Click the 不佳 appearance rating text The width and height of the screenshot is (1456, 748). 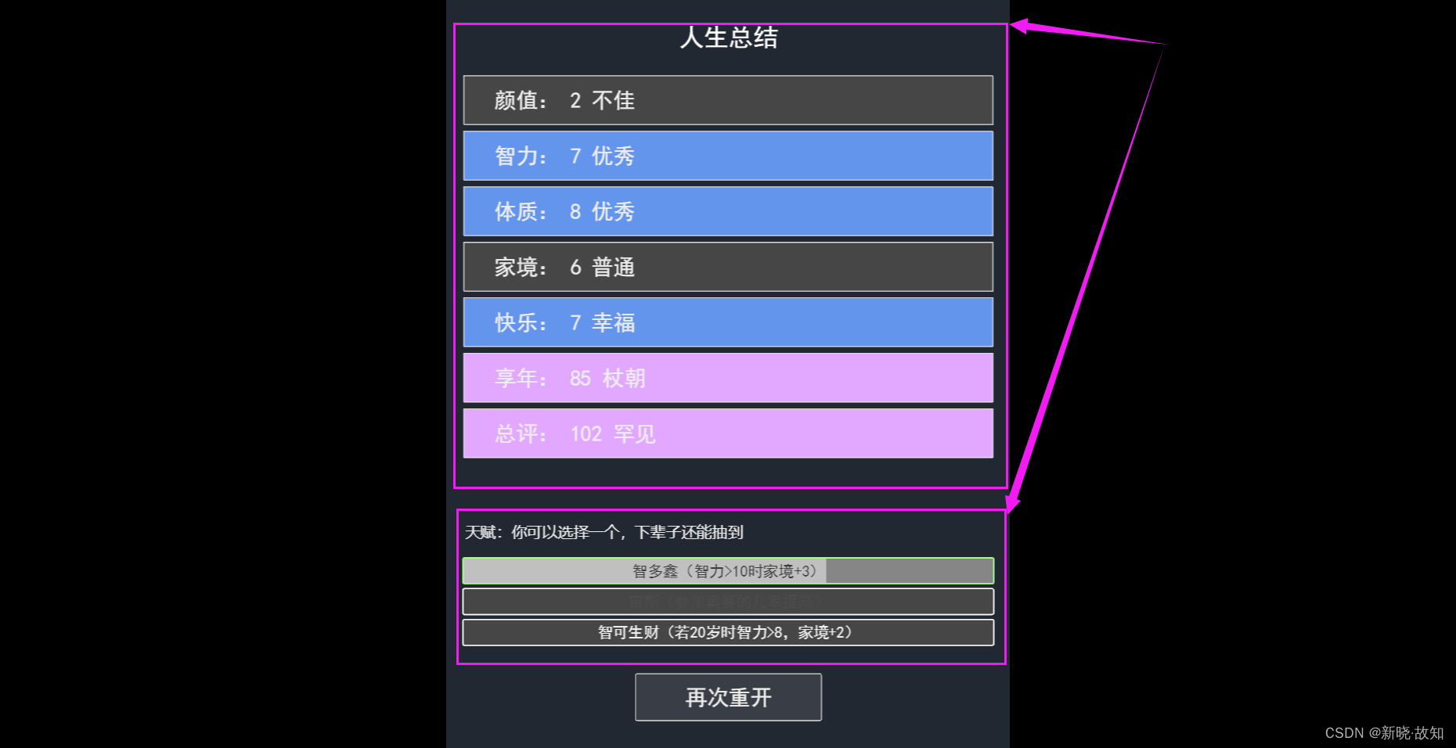[614, 100]
